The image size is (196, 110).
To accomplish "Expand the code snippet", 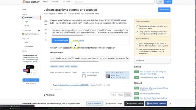I will [x=78, y=41].
